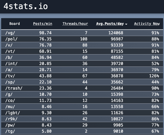The image size is (164, 135).
Task: Click the 67 threads/hour value for /tv/
Action: pos(85,76)
